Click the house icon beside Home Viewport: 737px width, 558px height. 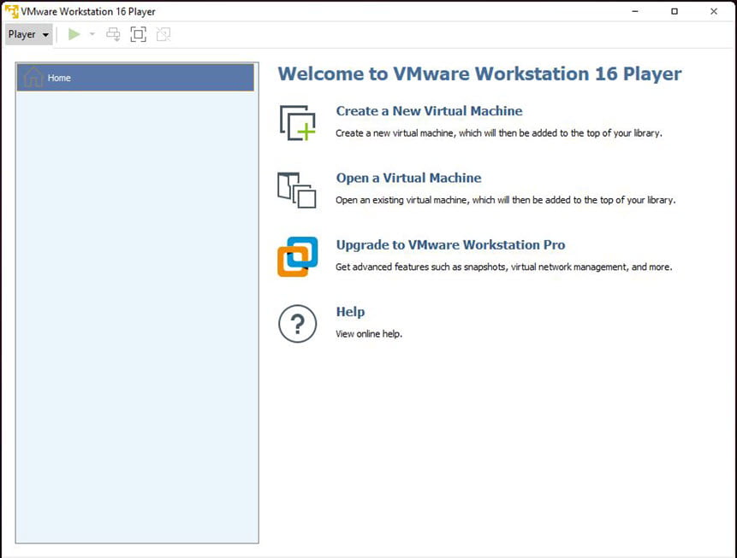33,77
